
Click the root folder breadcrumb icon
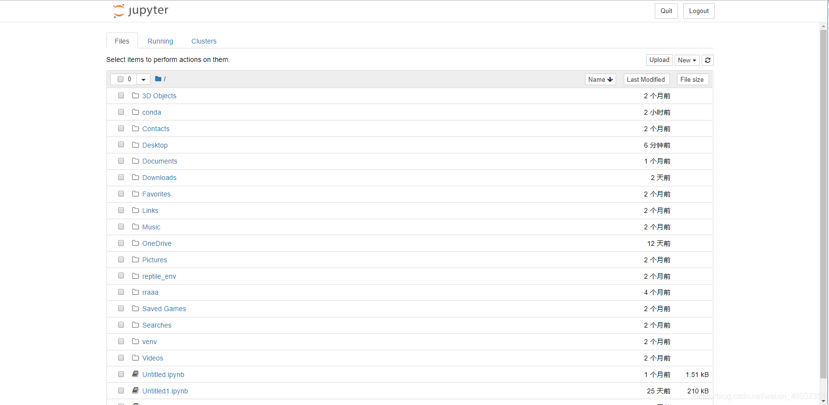pos(158,79)
